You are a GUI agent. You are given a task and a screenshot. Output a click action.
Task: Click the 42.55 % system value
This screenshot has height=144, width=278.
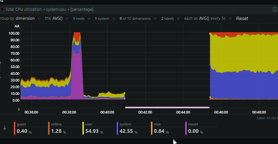pyautogui.click(x=128, y=131)
